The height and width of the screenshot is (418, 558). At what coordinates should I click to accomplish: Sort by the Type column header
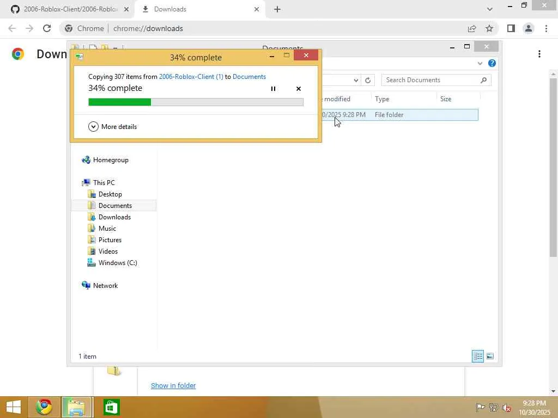click(x=404, y=99)
